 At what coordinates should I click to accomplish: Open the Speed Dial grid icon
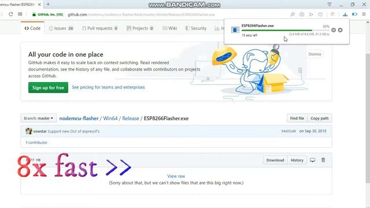(20, 14)
